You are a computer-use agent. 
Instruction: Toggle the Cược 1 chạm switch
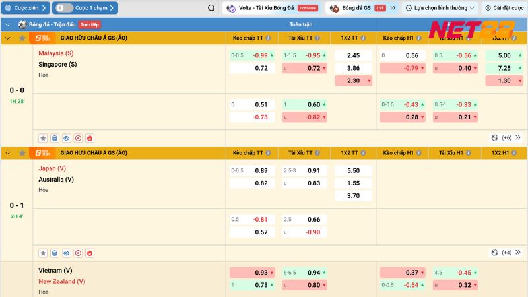tap(65, 9)
